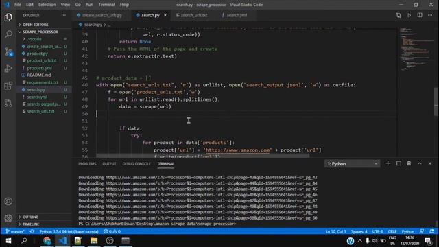Click Open Changes icon in editor toolbar
Image resolution: width=439 pixels, height=247 pixels.
pos(399,15)
